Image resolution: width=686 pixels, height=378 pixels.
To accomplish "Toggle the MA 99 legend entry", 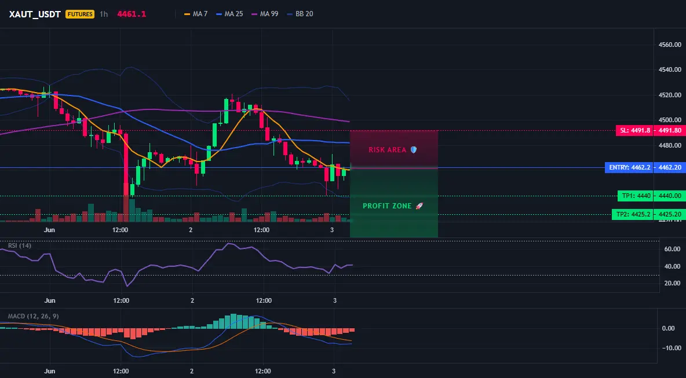I will click(x=265, y=14).
